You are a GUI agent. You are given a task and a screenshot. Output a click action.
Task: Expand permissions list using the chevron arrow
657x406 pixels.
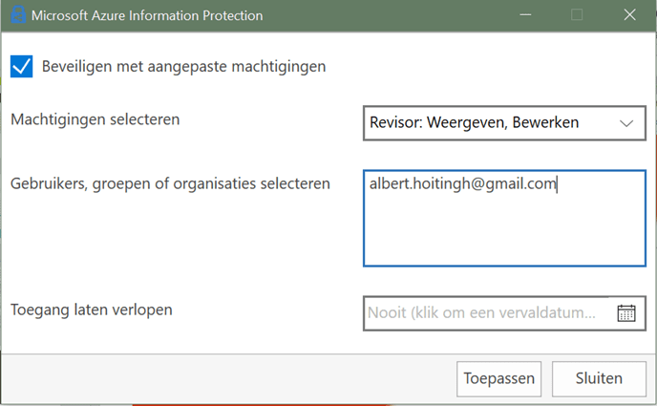(x=626, y=123)
